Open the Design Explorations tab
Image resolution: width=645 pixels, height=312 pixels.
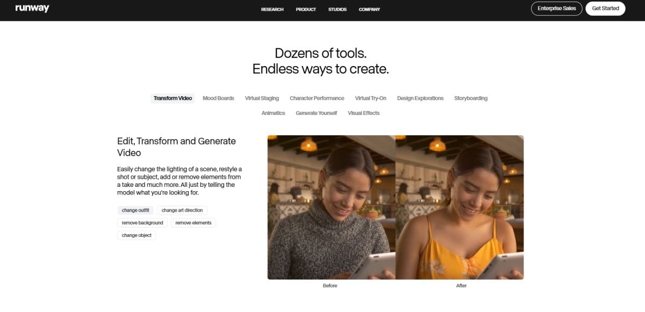coord(420,98)
